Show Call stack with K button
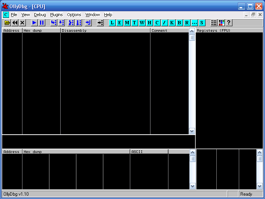This screenshot has width=265, height=199. [x=172, y=23]
